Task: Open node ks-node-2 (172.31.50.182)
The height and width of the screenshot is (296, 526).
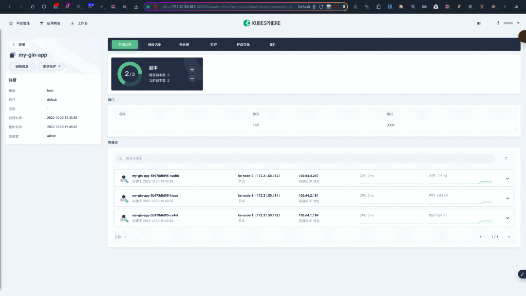Action: tap(259, 176)
